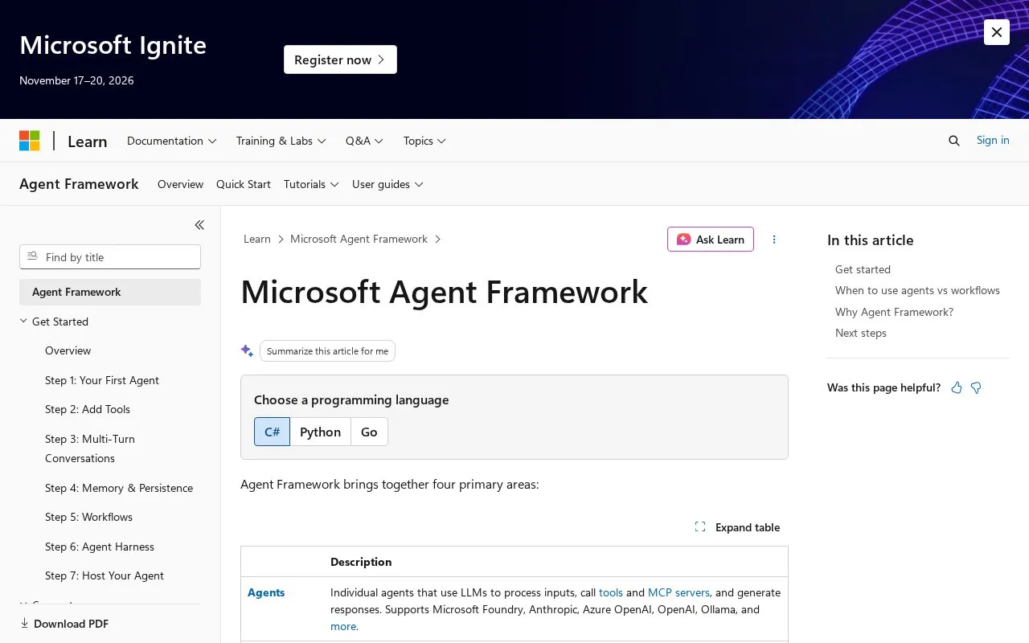Open Step 1: Your First Agent
Screen dimensions: 1029x643
[x=102, y=380]
